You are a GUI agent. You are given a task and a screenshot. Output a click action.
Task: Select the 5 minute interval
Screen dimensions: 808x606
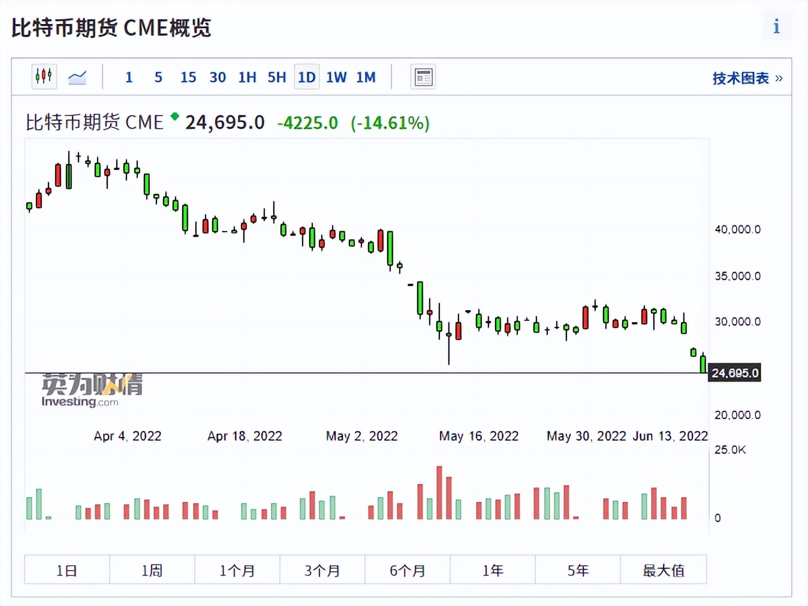coord(158,77)
